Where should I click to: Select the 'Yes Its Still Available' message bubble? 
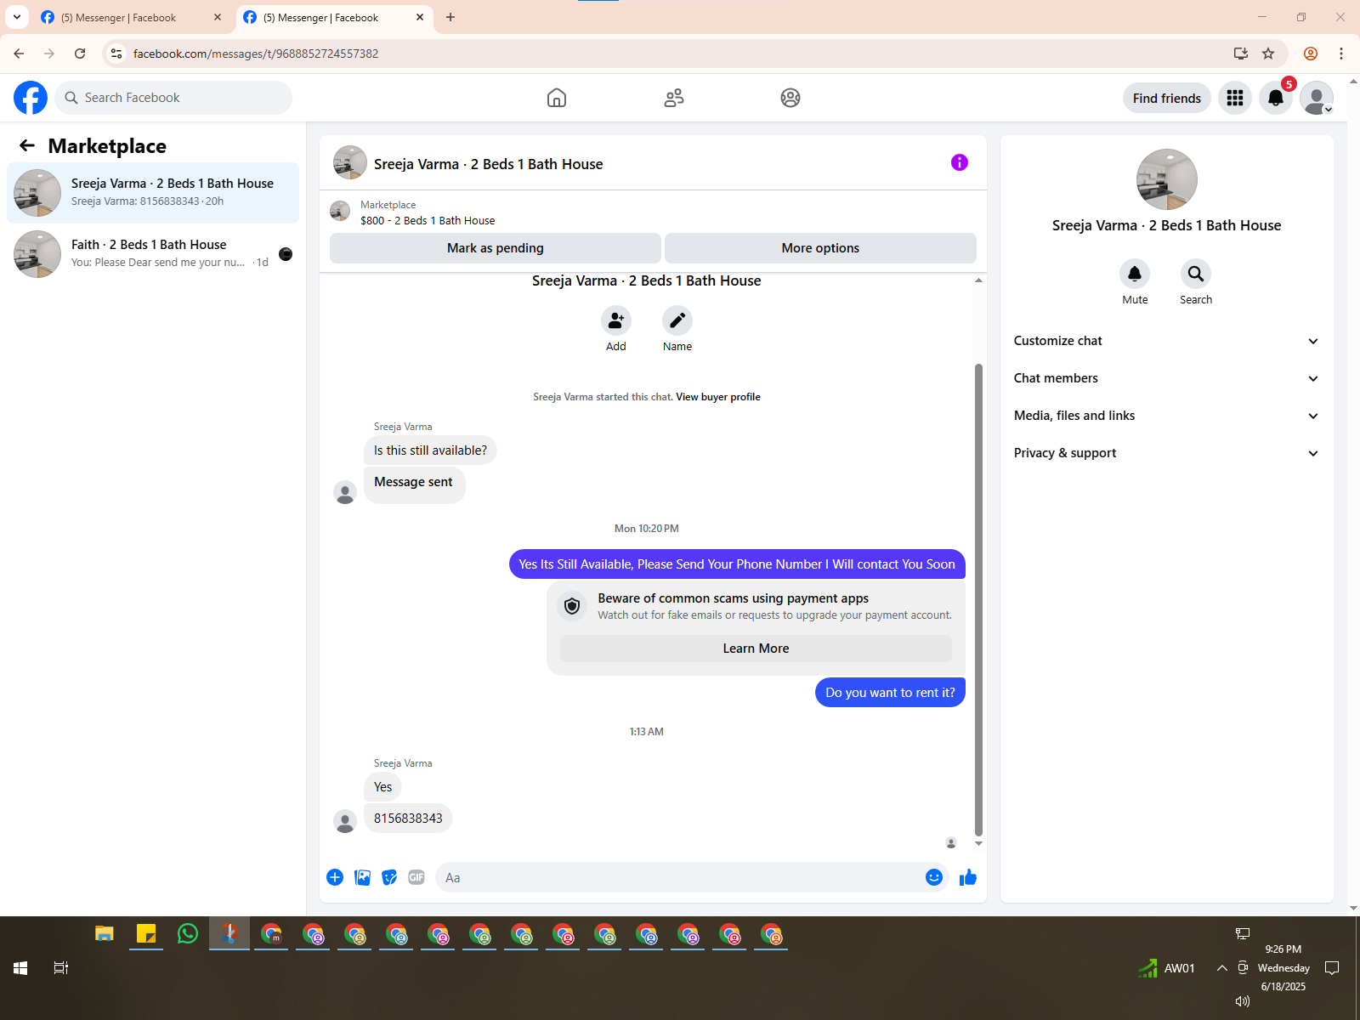737,564
